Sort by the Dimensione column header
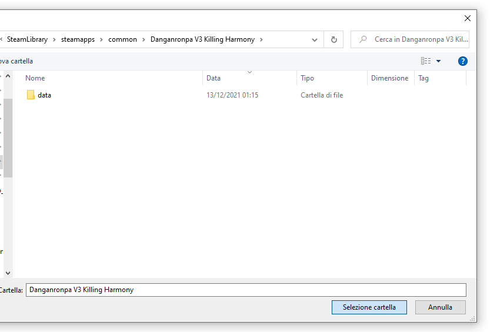Screen dimensions: 497x332 click(389, 78)
